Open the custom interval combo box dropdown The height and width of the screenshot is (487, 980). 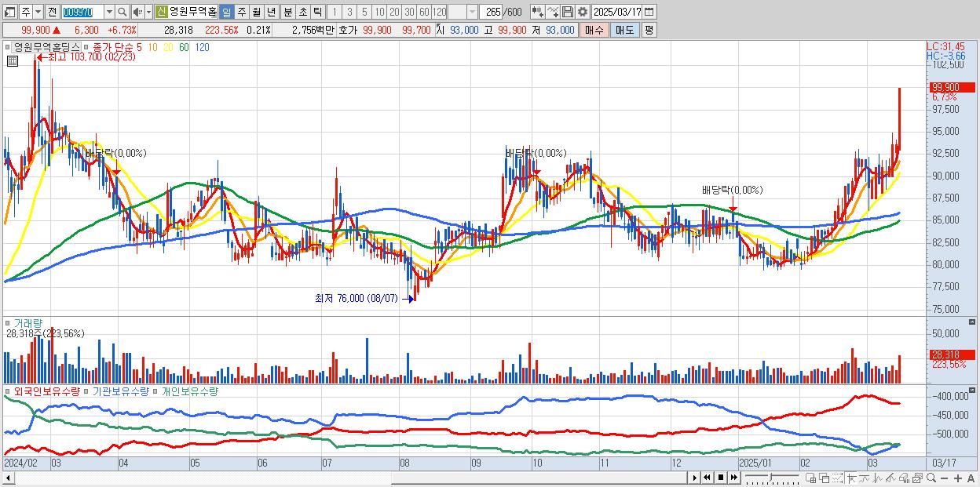click(472, 12)
